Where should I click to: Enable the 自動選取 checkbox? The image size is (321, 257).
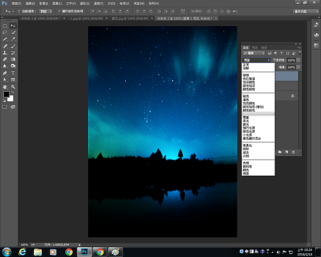tap(19, 11)
